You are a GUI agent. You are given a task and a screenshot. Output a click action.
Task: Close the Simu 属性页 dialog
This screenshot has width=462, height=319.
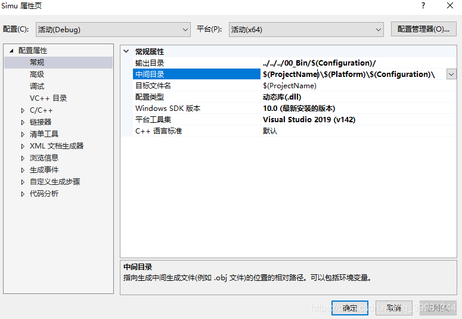pos(450,5)
